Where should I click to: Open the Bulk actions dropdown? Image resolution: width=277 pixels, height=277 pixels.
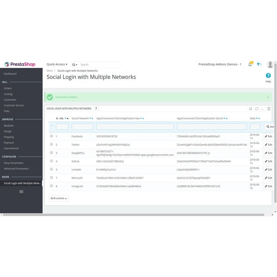(59, 198)
